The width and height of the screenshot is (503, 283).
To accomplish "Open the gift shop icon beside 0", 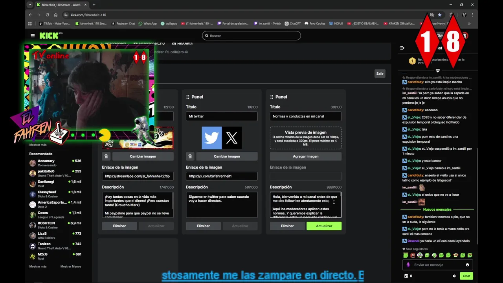I will (406, 276).
